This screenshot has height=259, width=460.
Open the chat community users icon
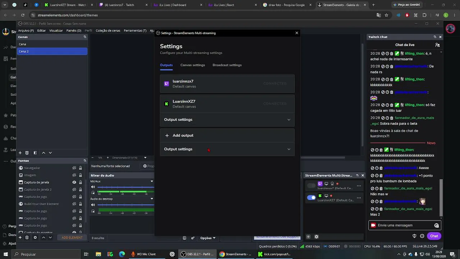(x=437, y=45)
